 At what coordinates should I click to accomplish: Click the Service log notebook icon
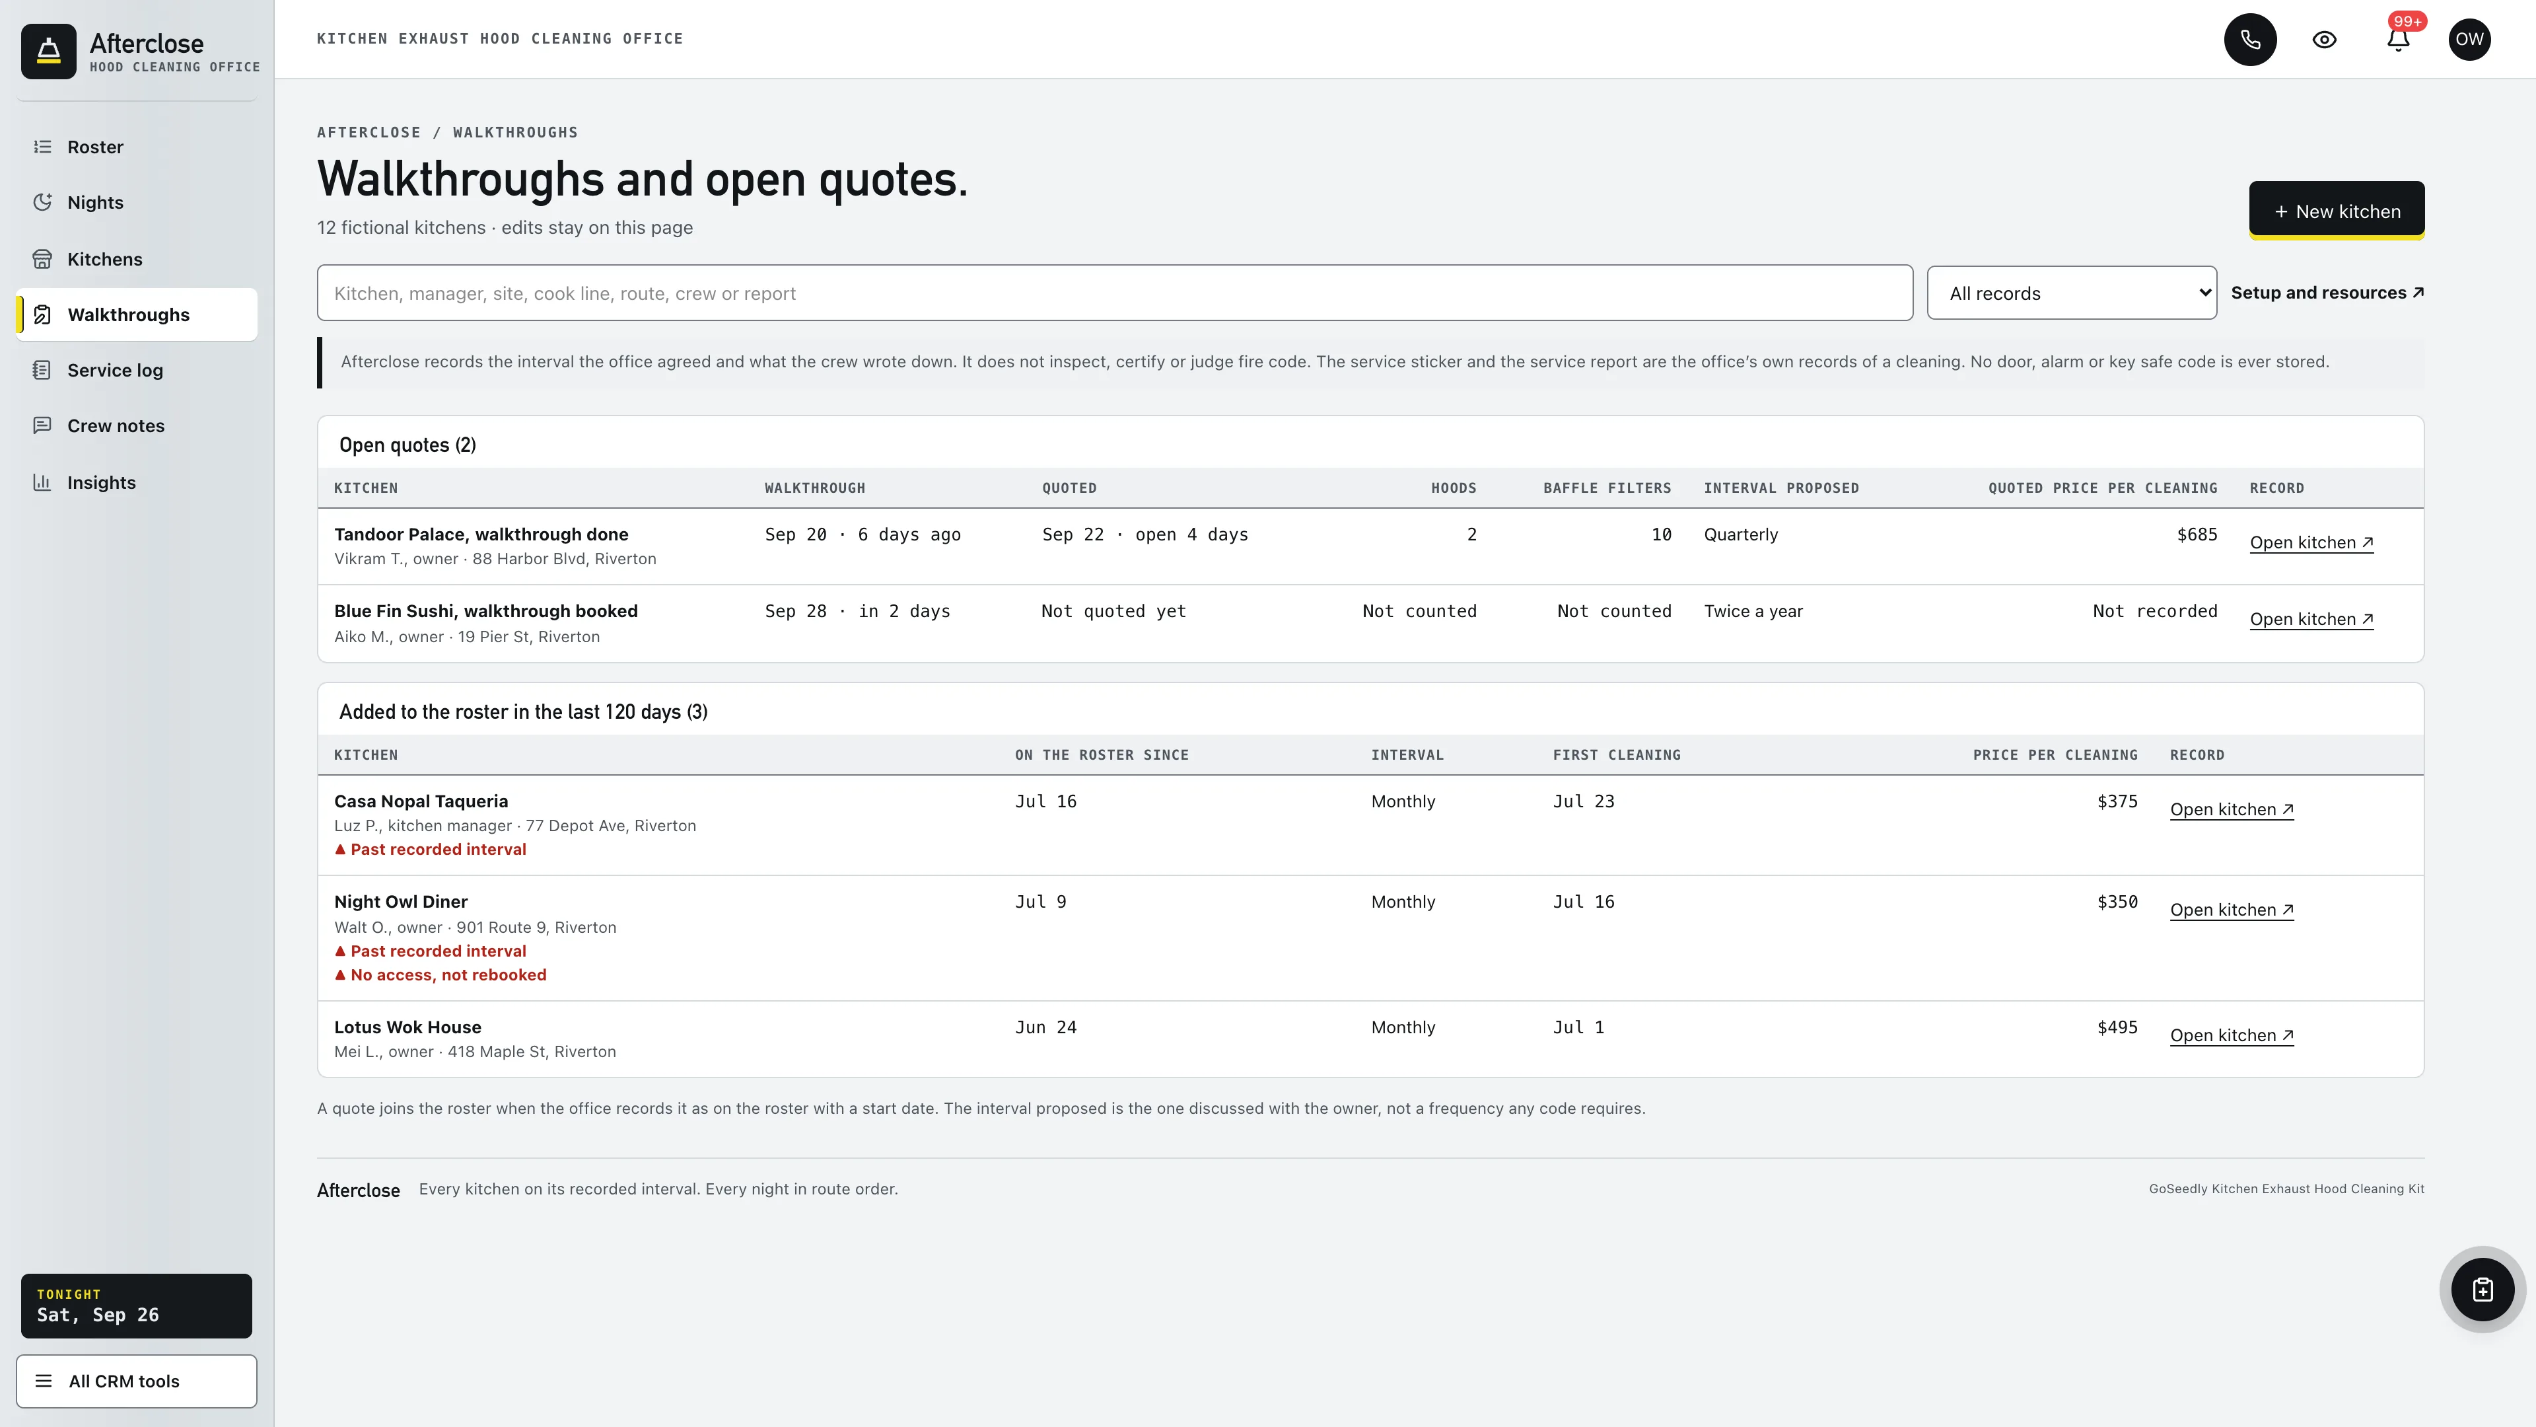click(42, 370)
